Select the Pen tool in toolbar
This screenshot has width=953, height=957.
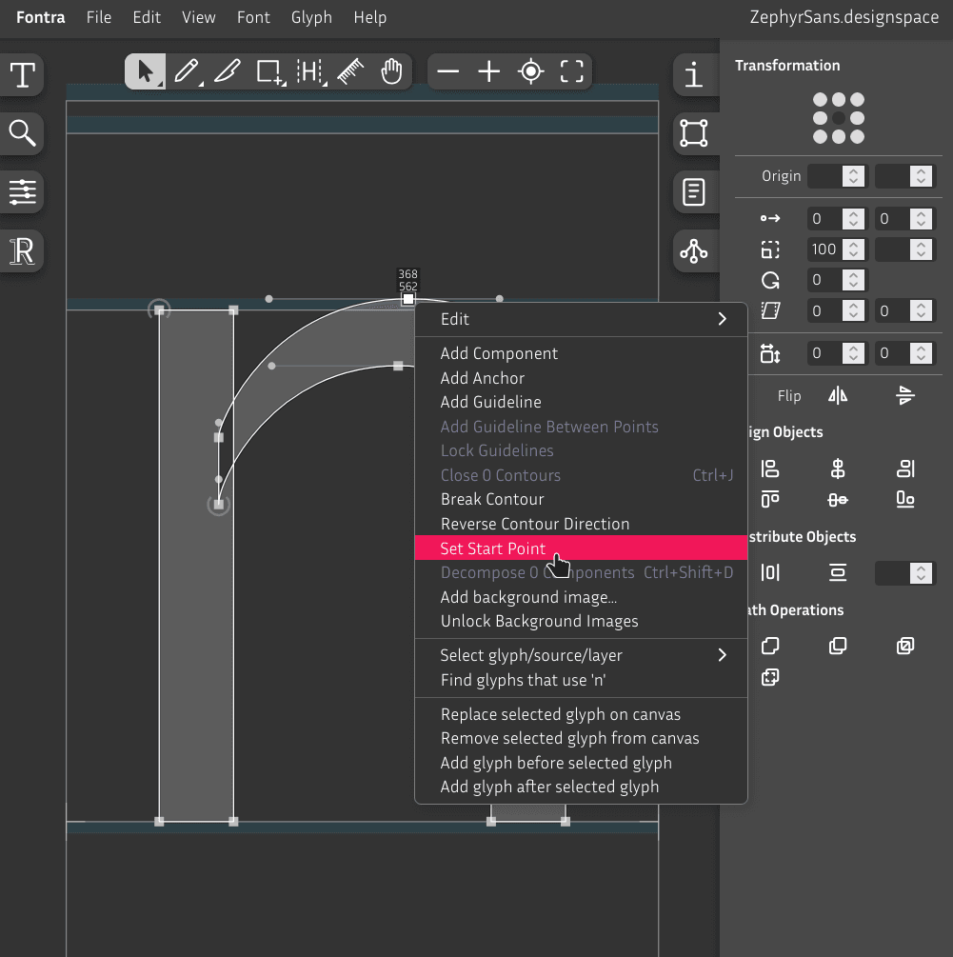(x=187, y=71)
